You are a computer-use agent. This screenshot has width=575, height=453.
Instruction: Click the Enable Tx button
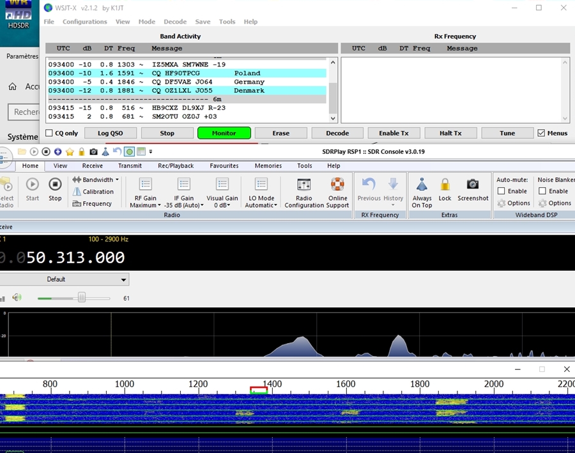394,133
